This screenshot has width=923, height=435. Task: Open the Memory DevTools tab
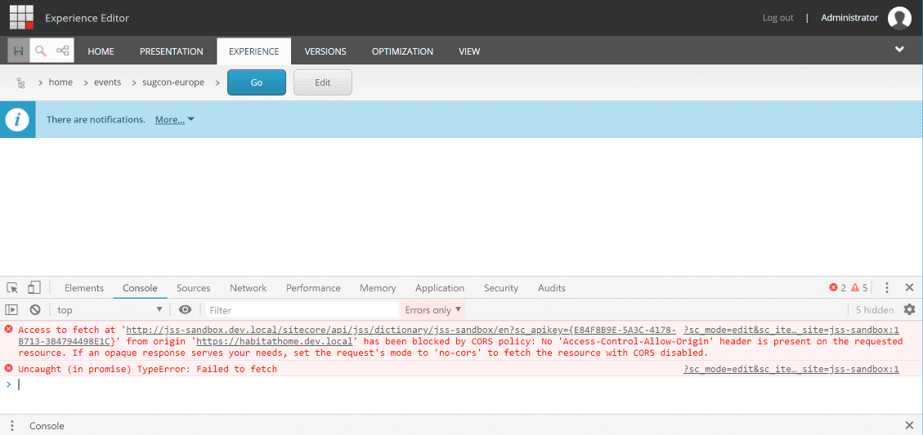point(378,288)
